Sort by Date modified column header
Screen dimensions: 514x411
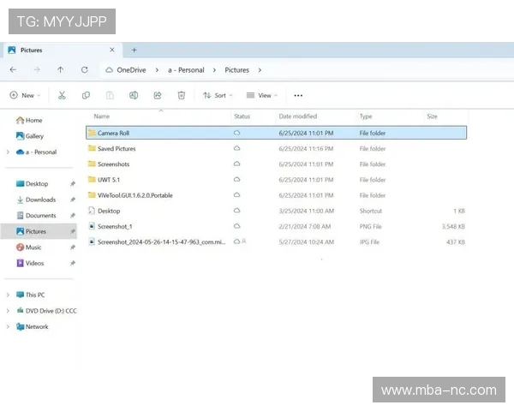(x=297, y=116)
